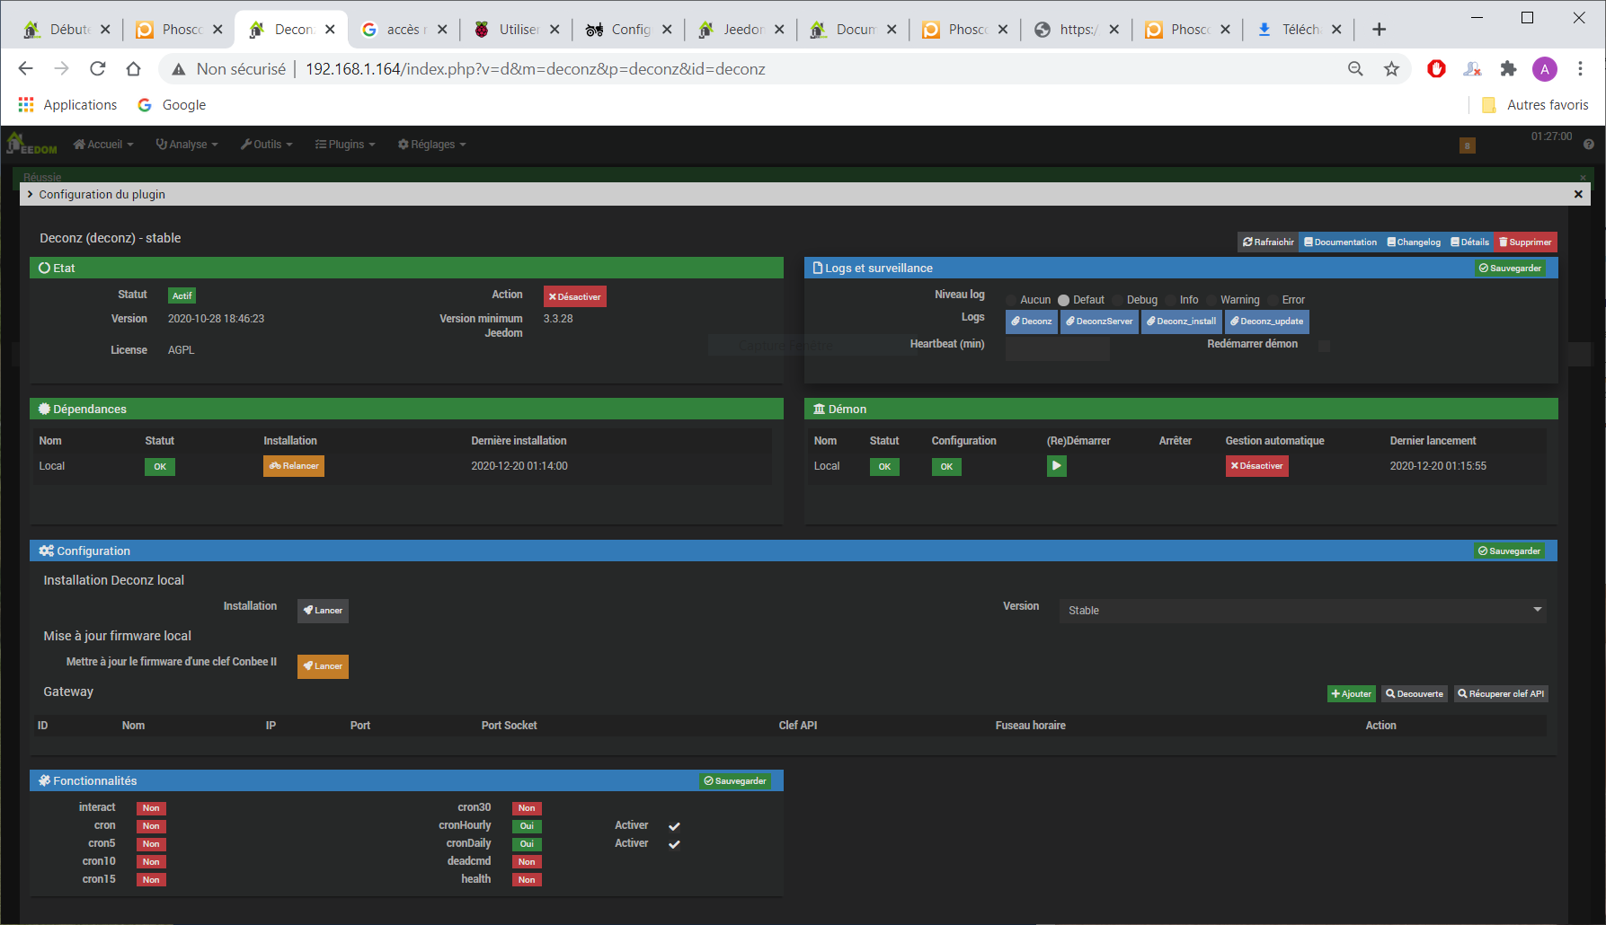Viewport: 1606px width, 925px height.
Task: Click Désactiver in the Etat panel
Action: tap(575, 296)
